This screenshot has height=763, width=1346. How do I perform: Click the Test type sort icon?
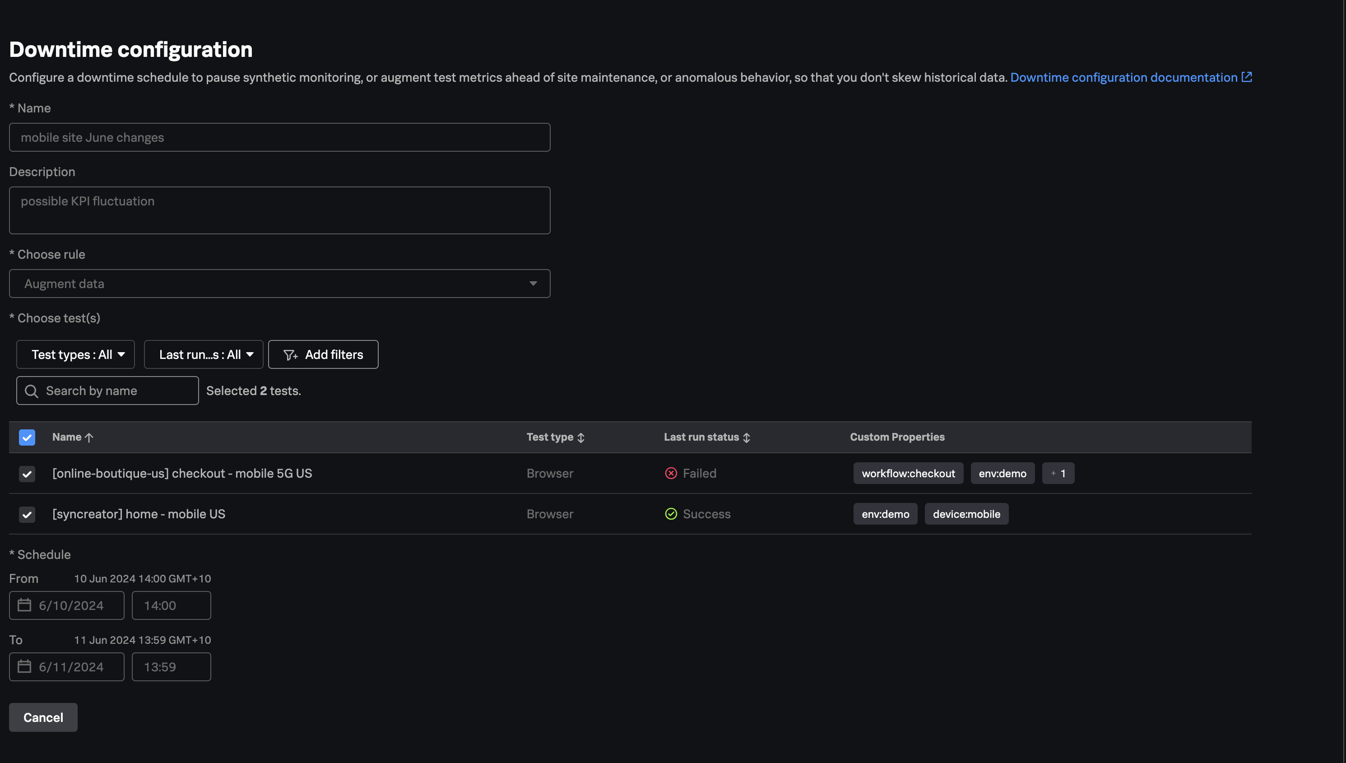581,437
